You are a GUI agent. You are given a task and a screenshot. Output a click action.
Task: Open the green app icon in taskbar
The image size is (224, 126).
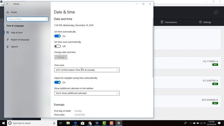coord(104,123)
